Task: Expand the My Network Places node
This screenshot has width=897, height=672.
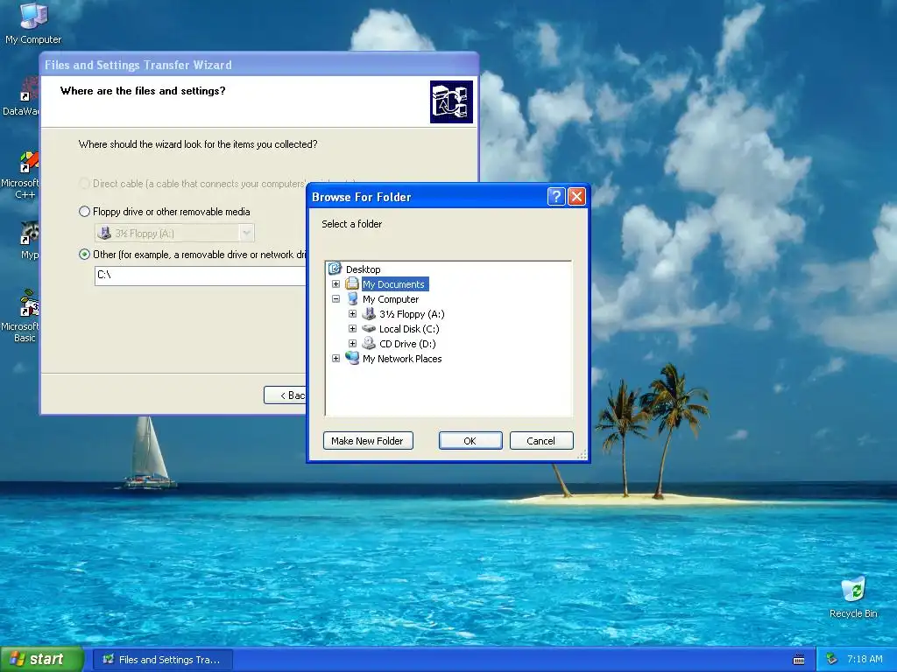Action: 335,358
